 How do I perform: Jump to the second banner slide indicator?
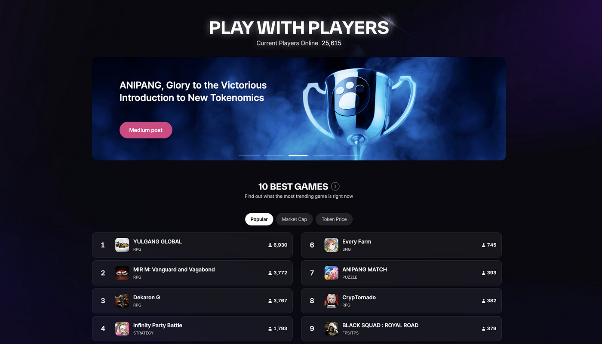point(274,155)
